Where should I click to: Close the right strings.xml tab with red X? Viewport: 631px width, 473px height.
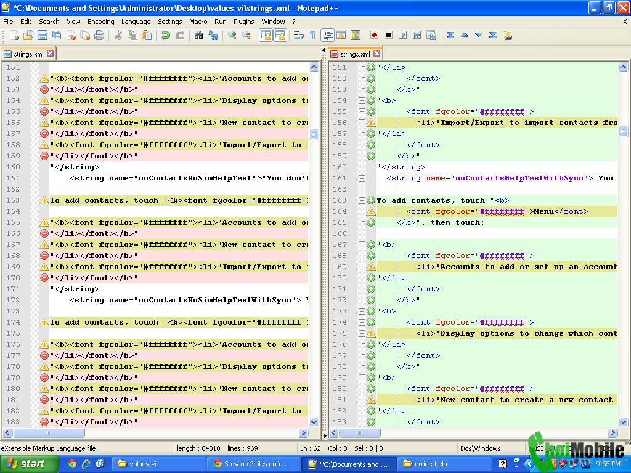377,54
